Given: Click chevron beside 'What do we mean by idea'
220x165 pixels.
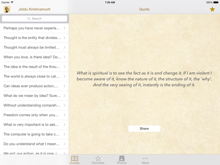Looking at the screenshot, I should (x=65, y=96).
